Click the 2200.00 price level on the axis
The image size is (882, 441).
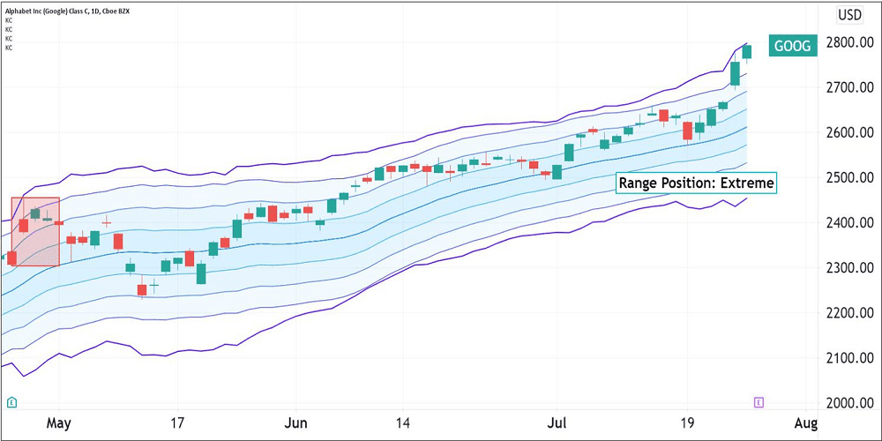tap(852, 313)
